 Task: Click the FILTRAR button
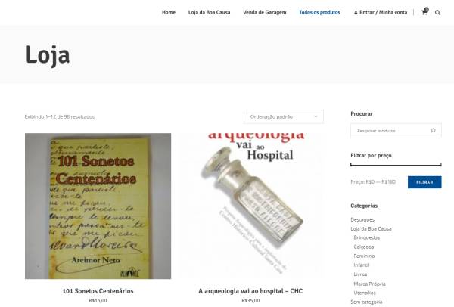tap(424, 182)
